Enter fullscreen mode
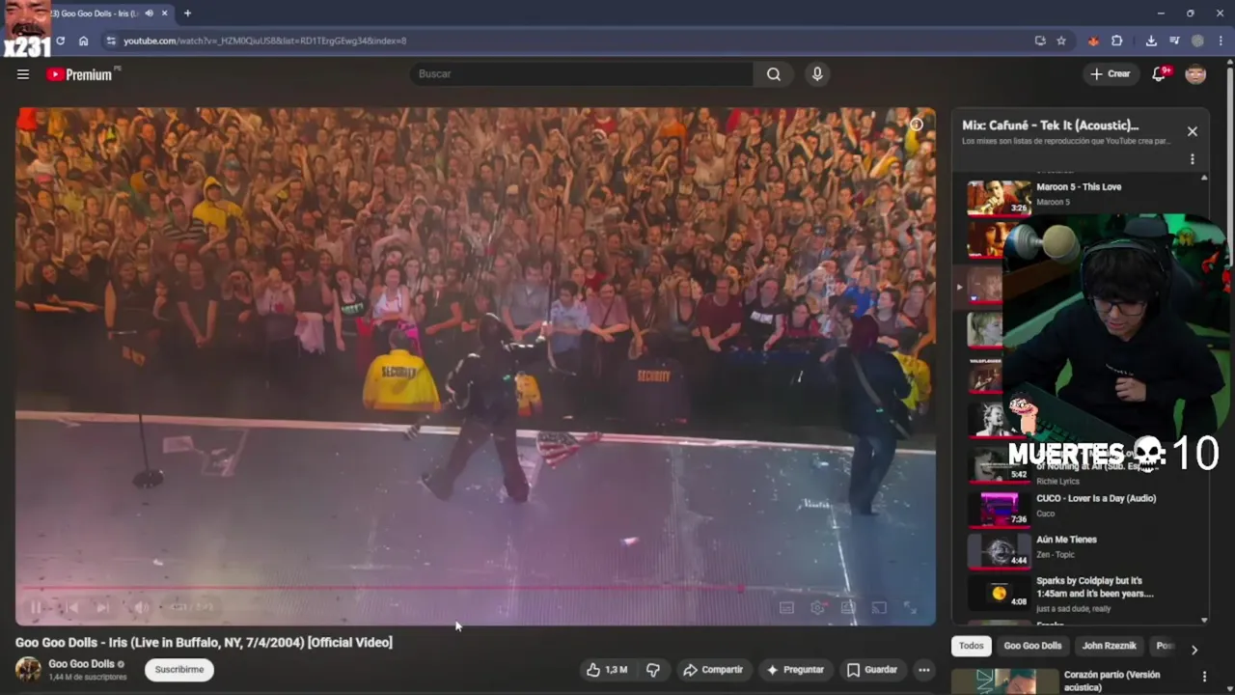Image resolution: width=1235 pixels, height=695 pixels. coord(910,607)
